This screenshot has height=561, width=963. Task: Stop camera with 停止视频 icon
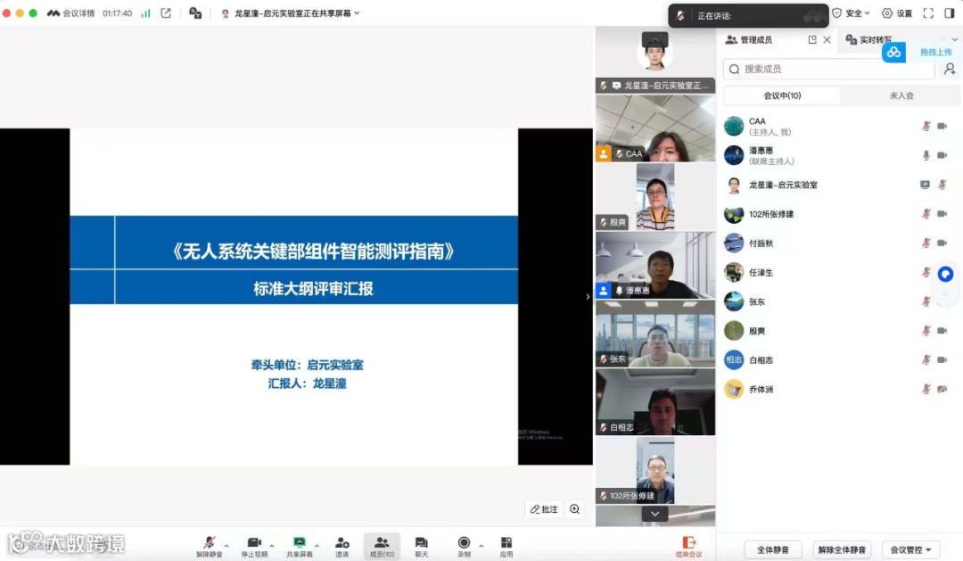tap(253, 542)
